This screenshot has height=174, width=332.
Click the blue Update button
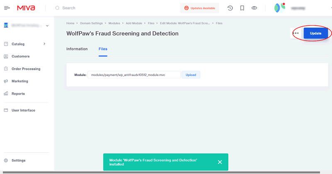pos(316,33)
